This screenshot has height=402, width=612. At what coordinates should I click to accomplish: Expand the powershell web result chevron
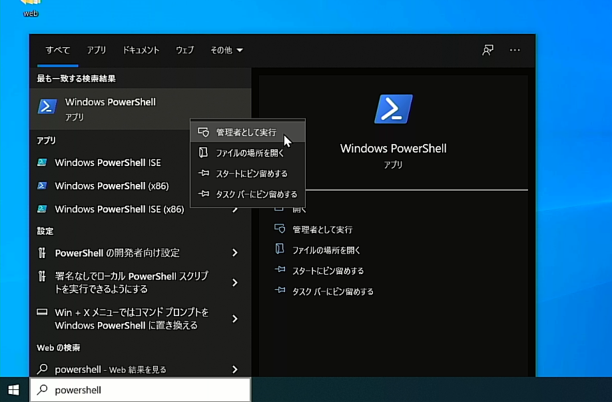[x=234, y=369]
